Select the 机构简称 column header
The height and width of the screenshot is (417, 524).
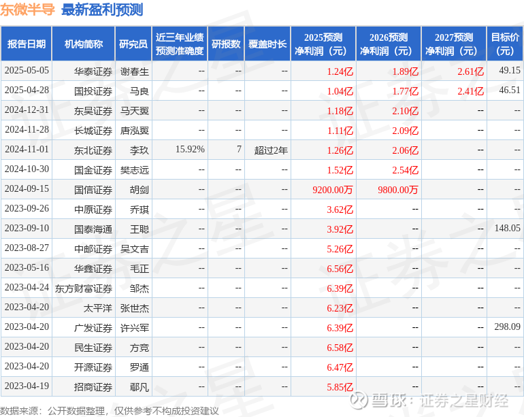pos(84,44)
